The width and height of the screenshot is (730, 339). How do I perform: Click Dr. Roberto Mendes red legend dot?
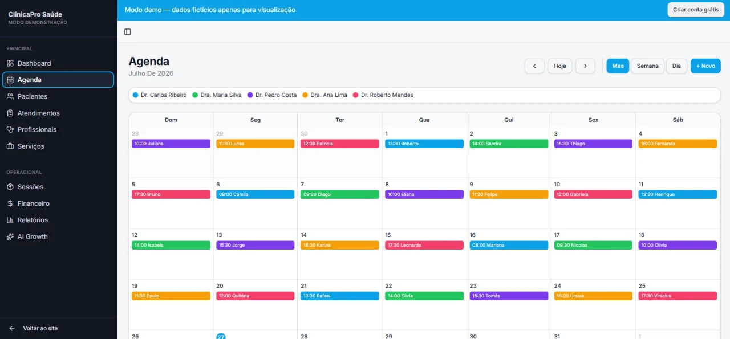tap(356, 95)
